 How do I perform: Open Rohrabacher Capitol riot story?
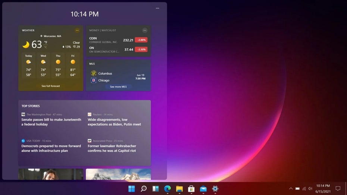point(112,148)
